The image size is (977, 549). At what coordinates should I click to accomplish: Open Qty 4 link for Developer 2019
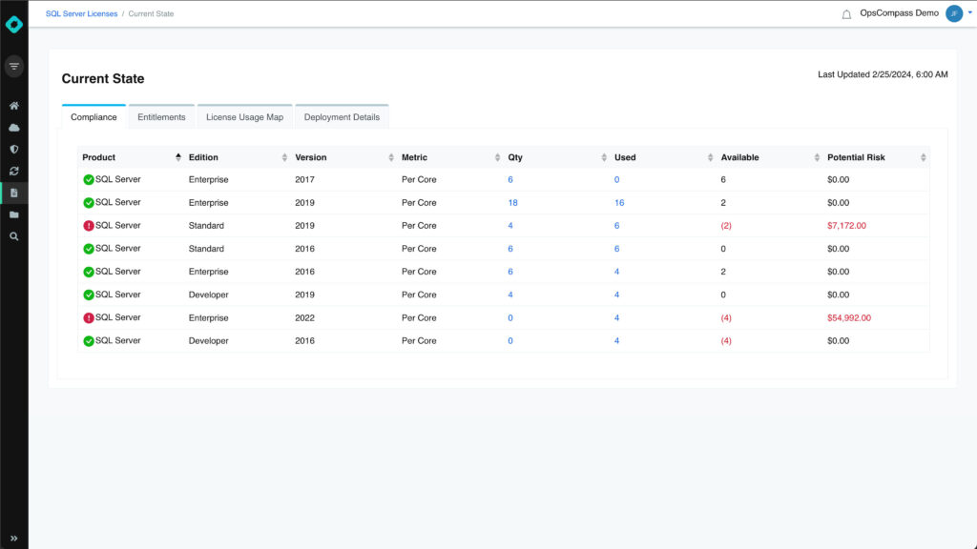[510, 295]
